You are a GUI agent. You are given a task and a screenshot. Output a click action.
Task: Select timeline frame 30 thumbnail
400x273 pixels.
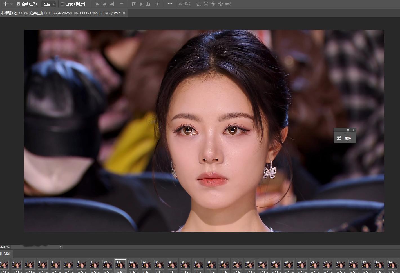(367, 265)
